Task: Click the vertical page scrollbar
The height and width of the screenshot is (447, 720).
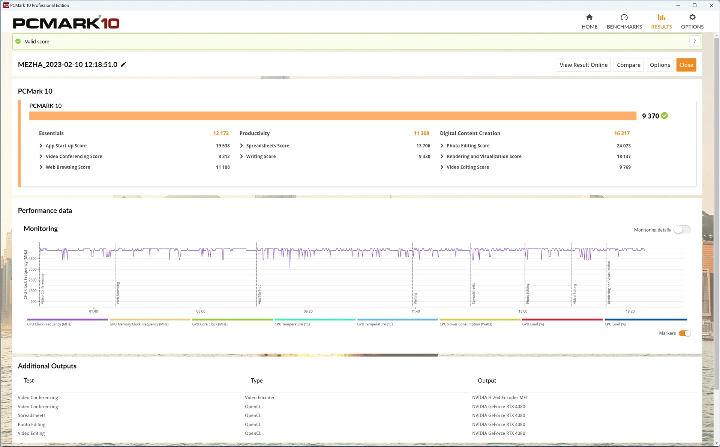Action: pos(717,214)
